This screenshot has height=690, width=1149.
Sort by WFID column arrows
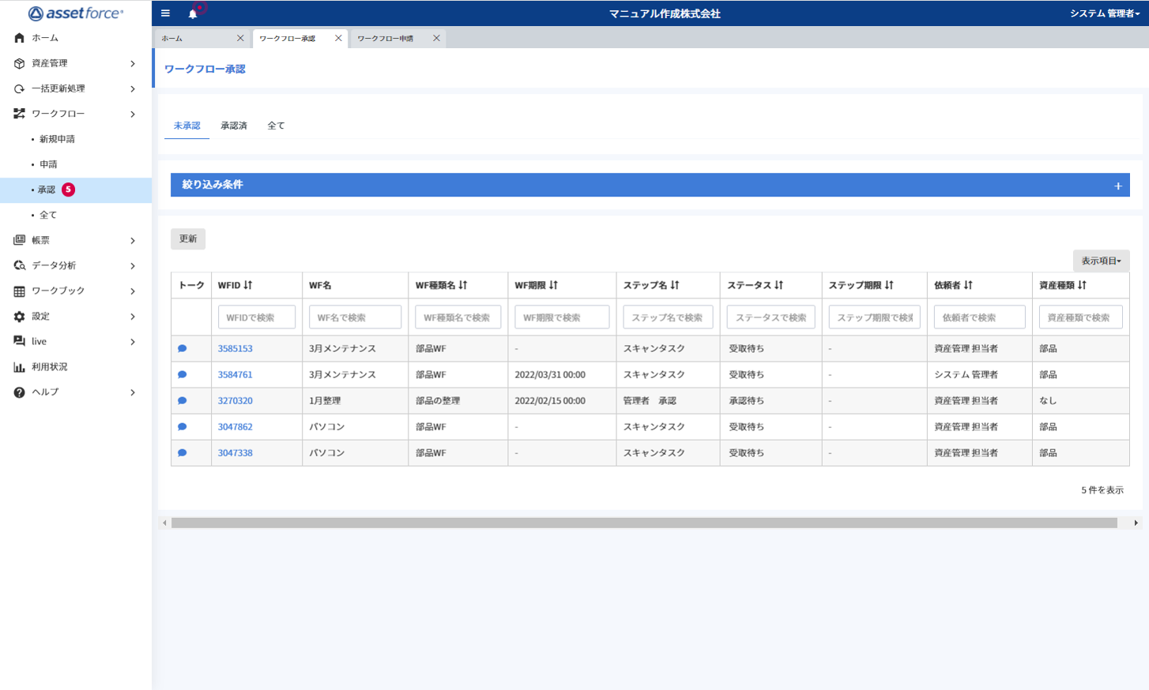tap(248, 285)
